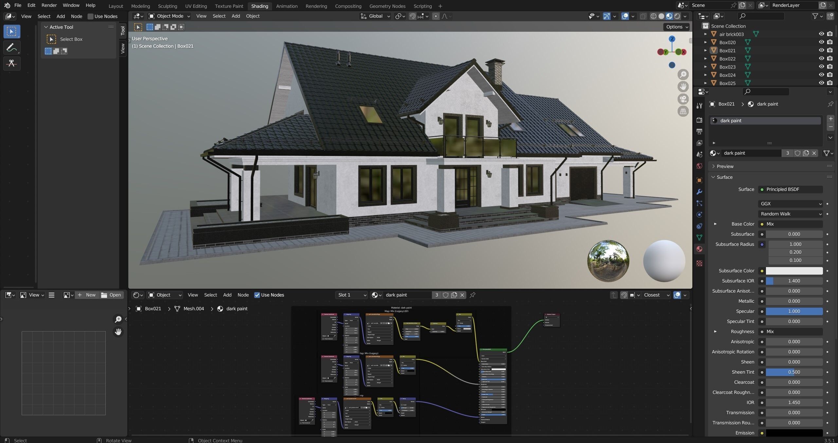Open the Tool properties tab icon
838x443 pixels.
(x=700, y=105)
